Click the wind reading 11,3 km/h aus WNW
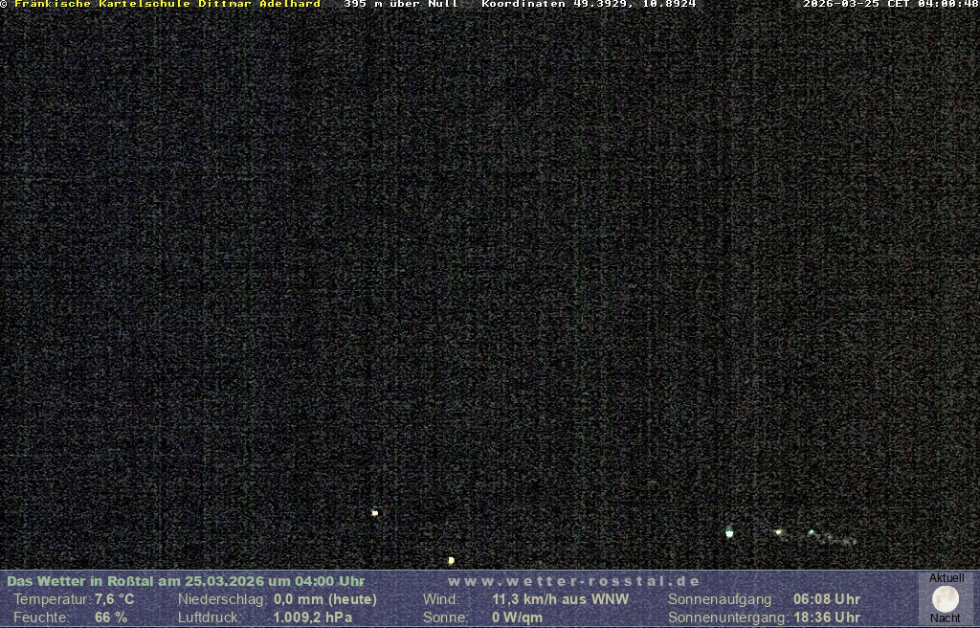Image resolution: width=980 pixels, height=628 pixels. coord(560,599)
